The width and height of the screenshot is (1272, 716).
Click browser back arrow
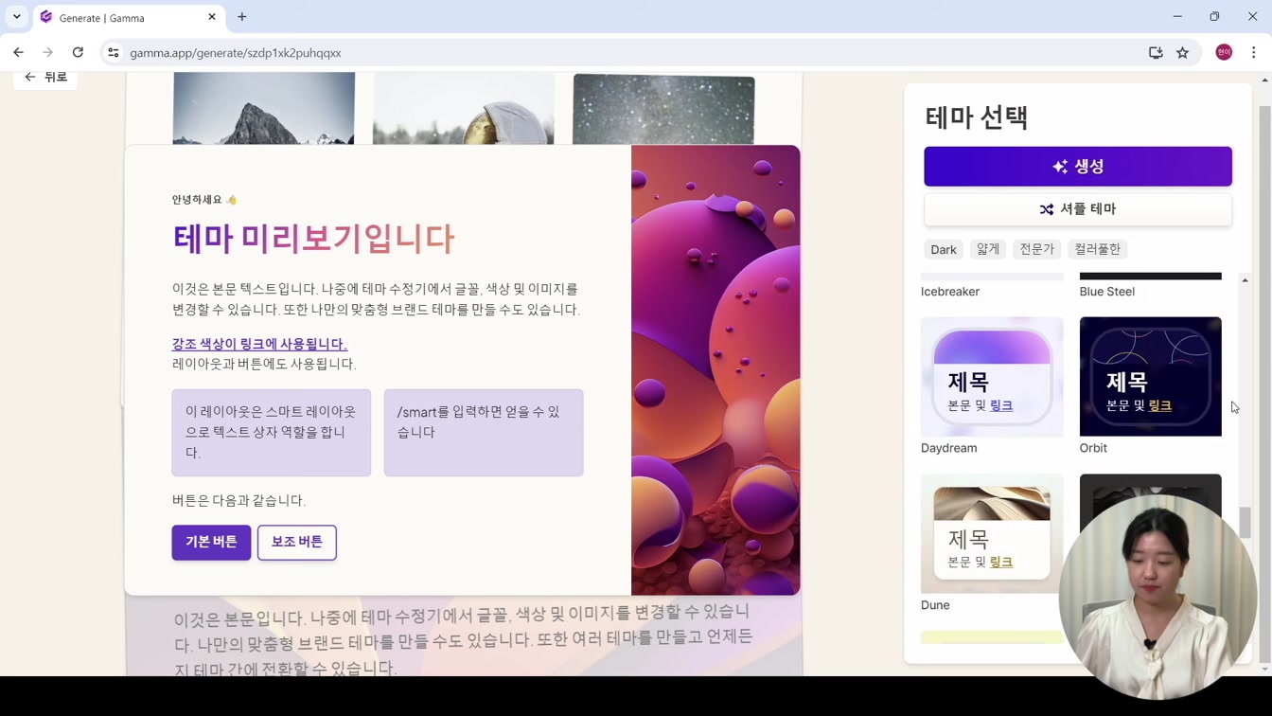pyautogui.click(x=19, y=53)
